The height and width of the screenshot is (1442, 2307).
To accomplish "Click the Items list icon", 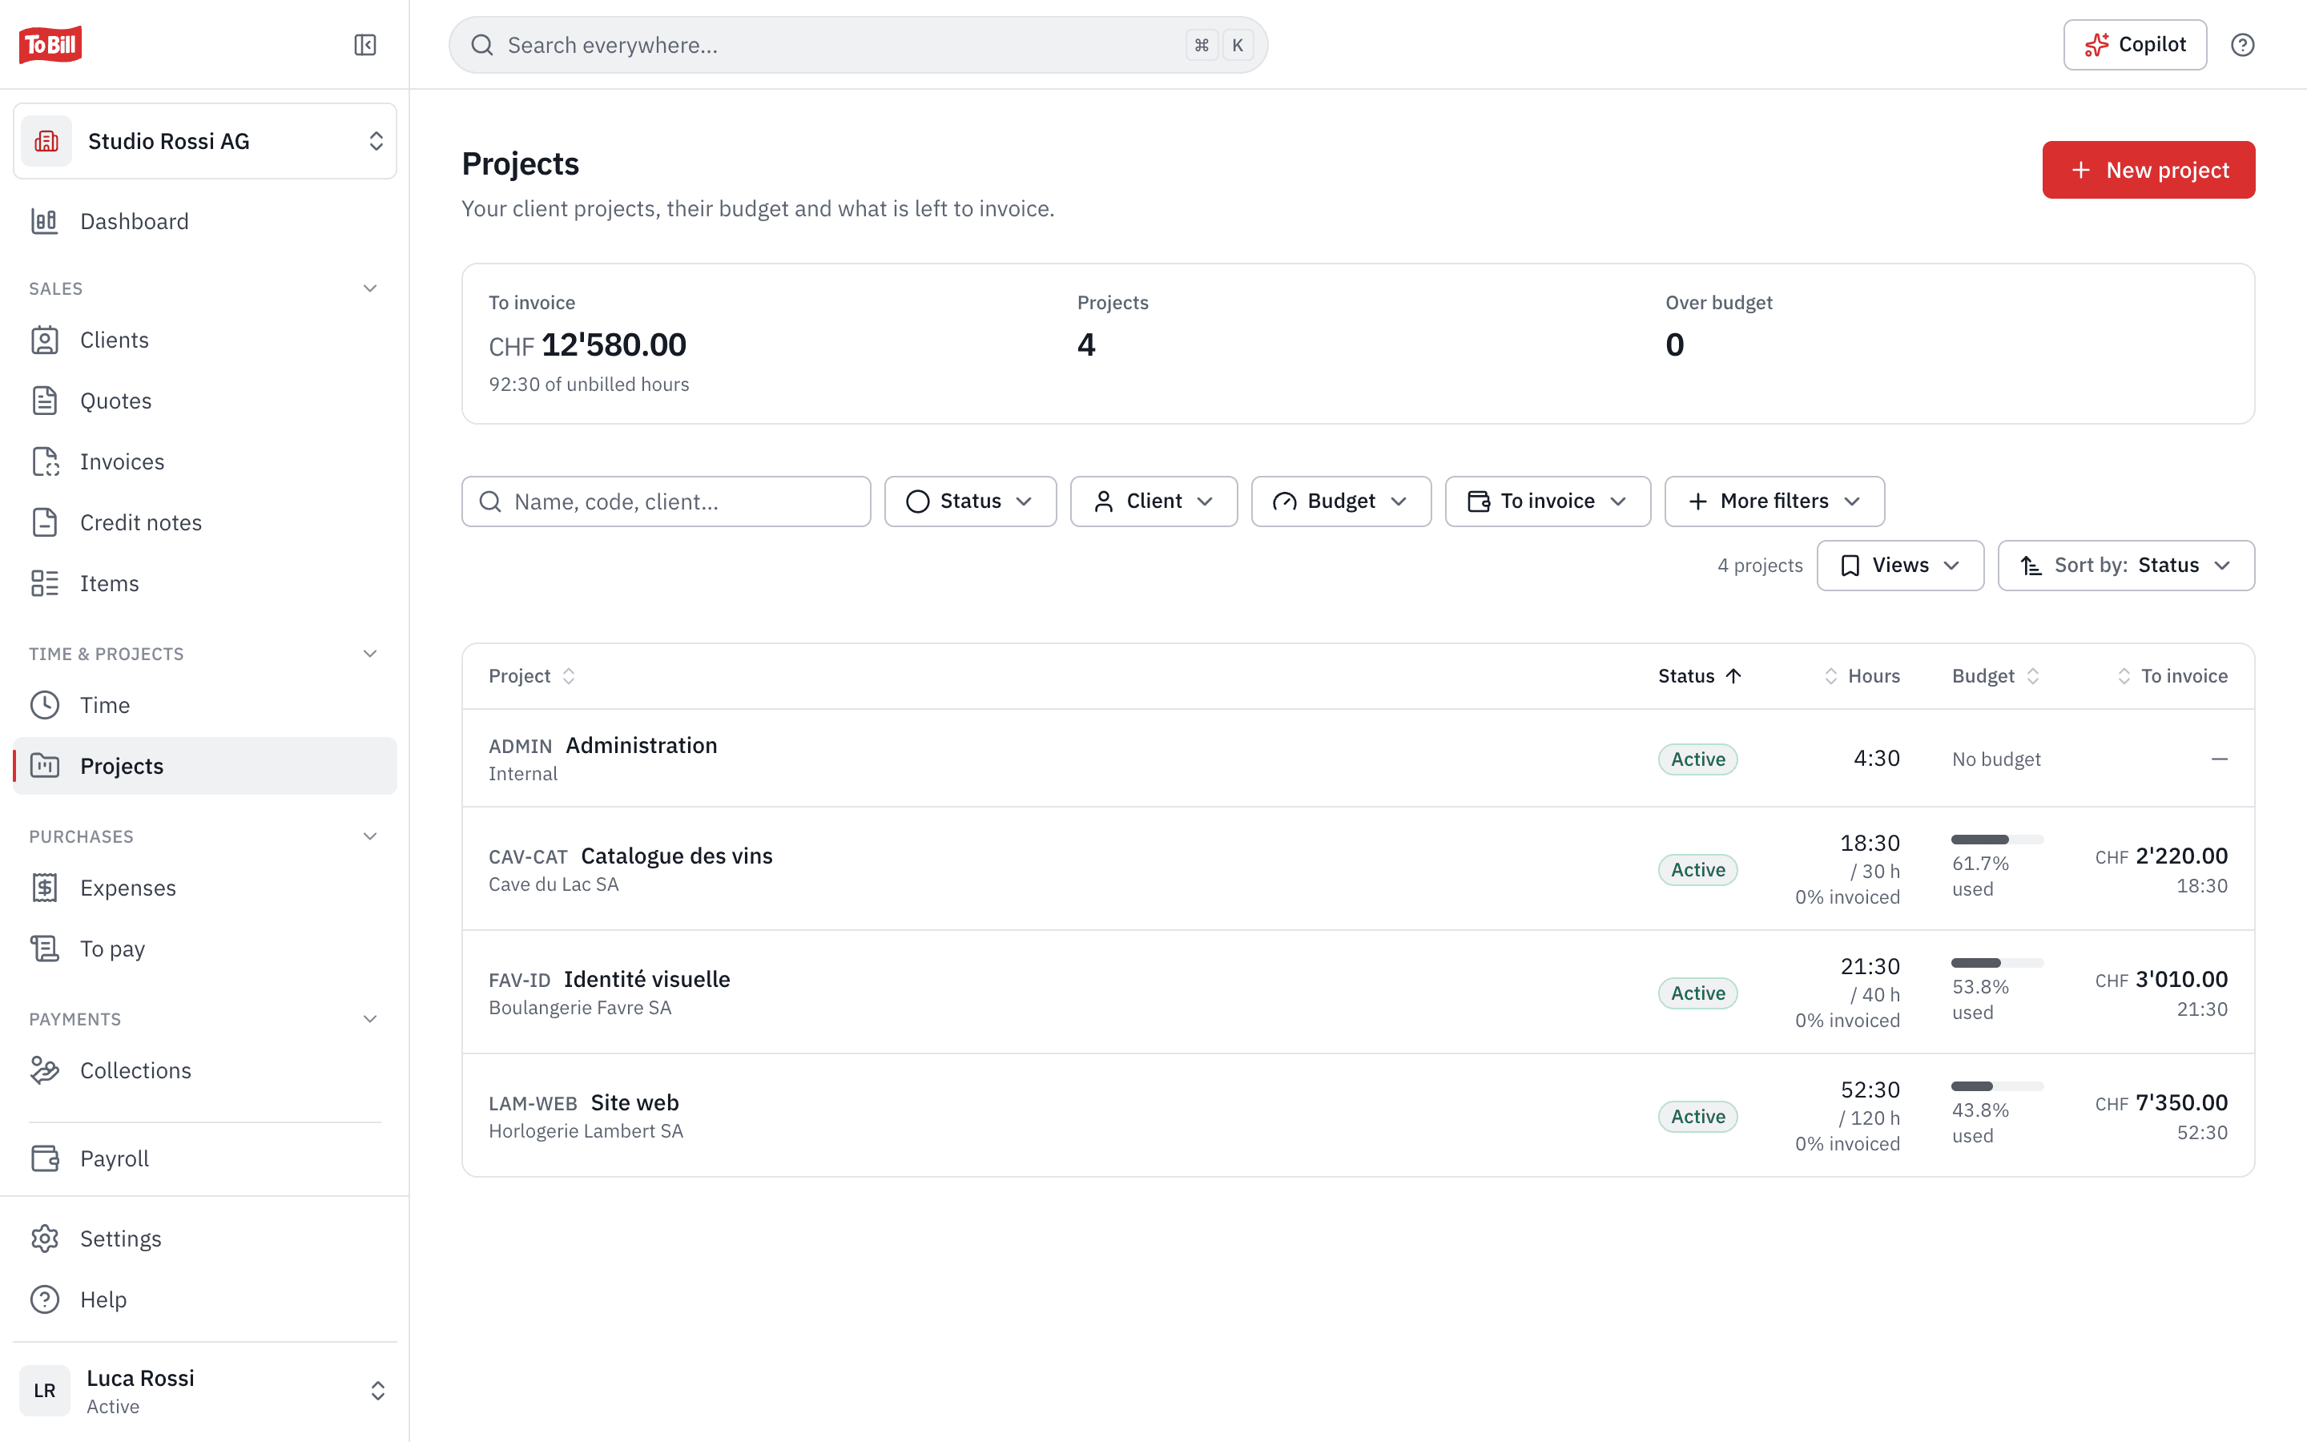I will point(45,584).
